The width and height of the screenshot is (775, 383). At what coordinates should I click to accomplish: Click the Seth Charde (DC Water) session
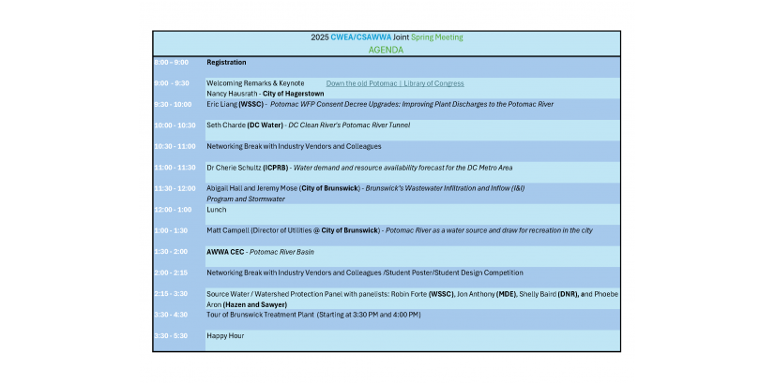click(x=309, y=125)
